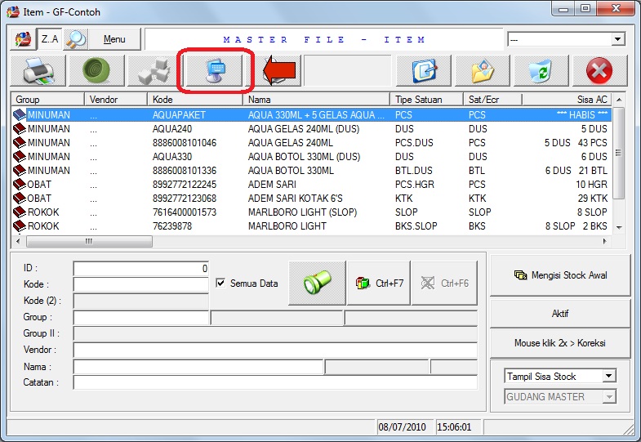This screenshot has width=641, height=442.
Task: Select the ADEM SARI row 8992772122245
Action: point(311,185)
